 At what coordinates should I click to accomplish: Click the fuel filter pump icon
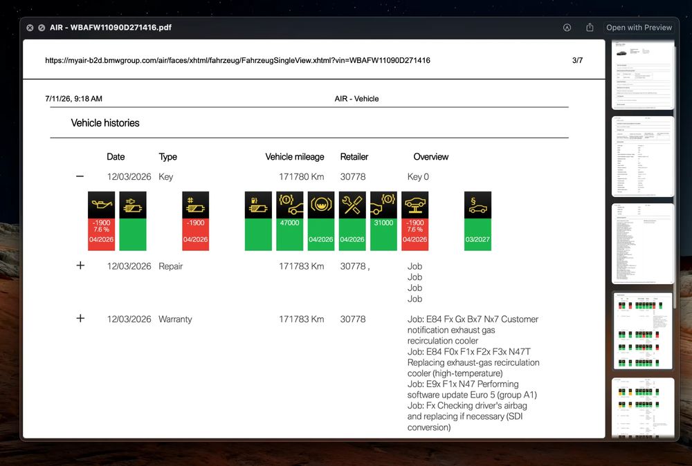click(258, 205)
